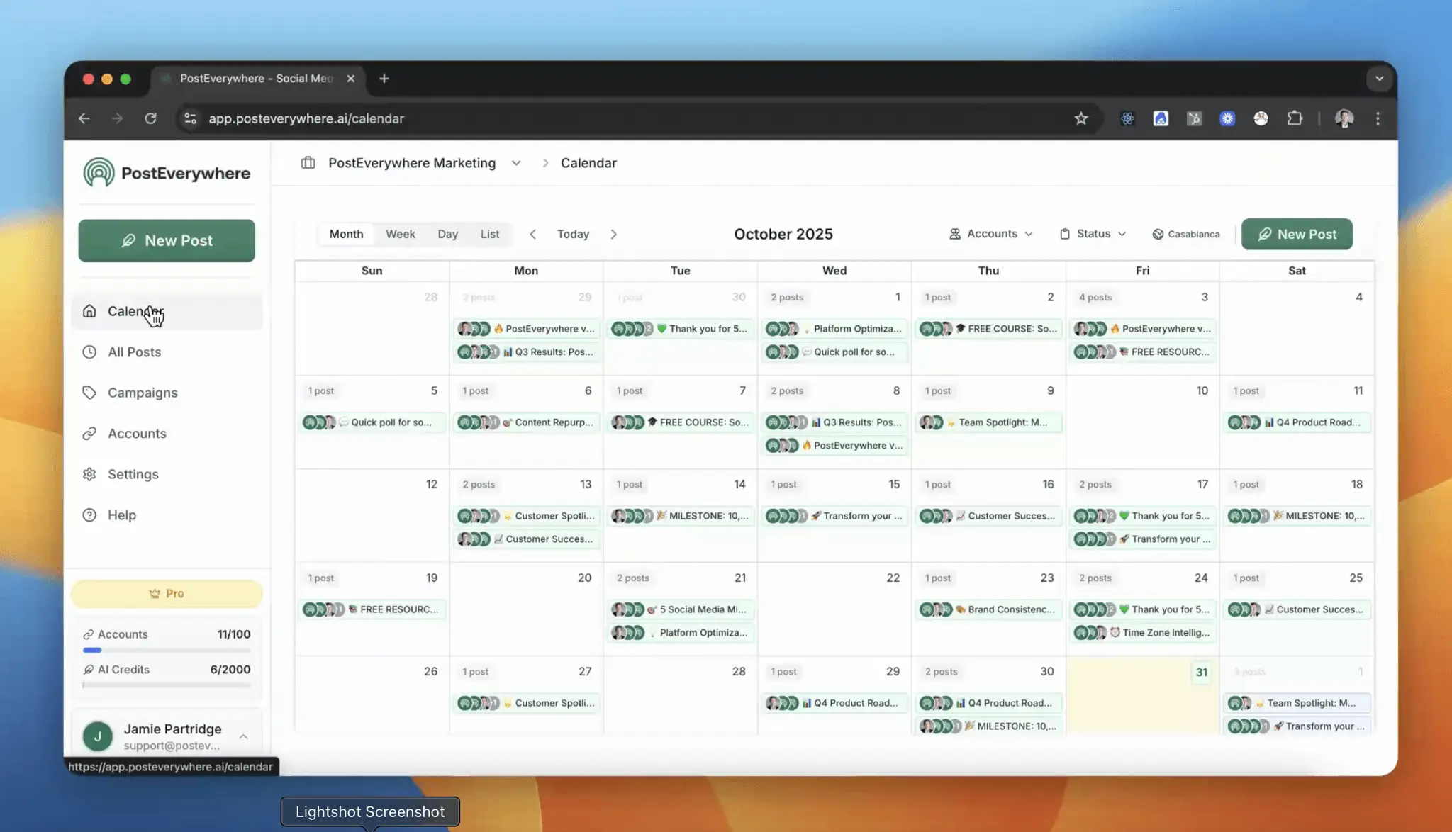This screenshot has width=1452, height=832.
Task: Click the Pro plan badge
Action: point(167,594)
